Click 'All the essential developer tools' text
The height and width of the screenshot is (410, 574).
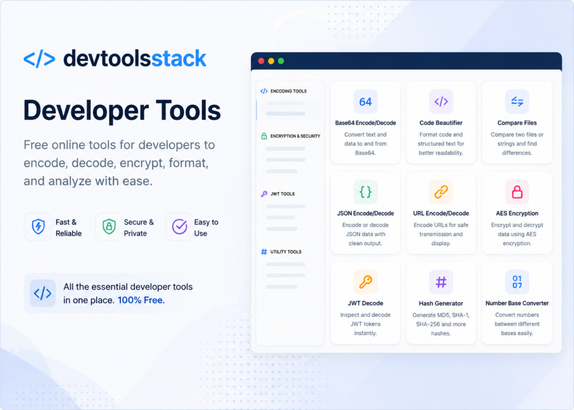coord(128,287)
